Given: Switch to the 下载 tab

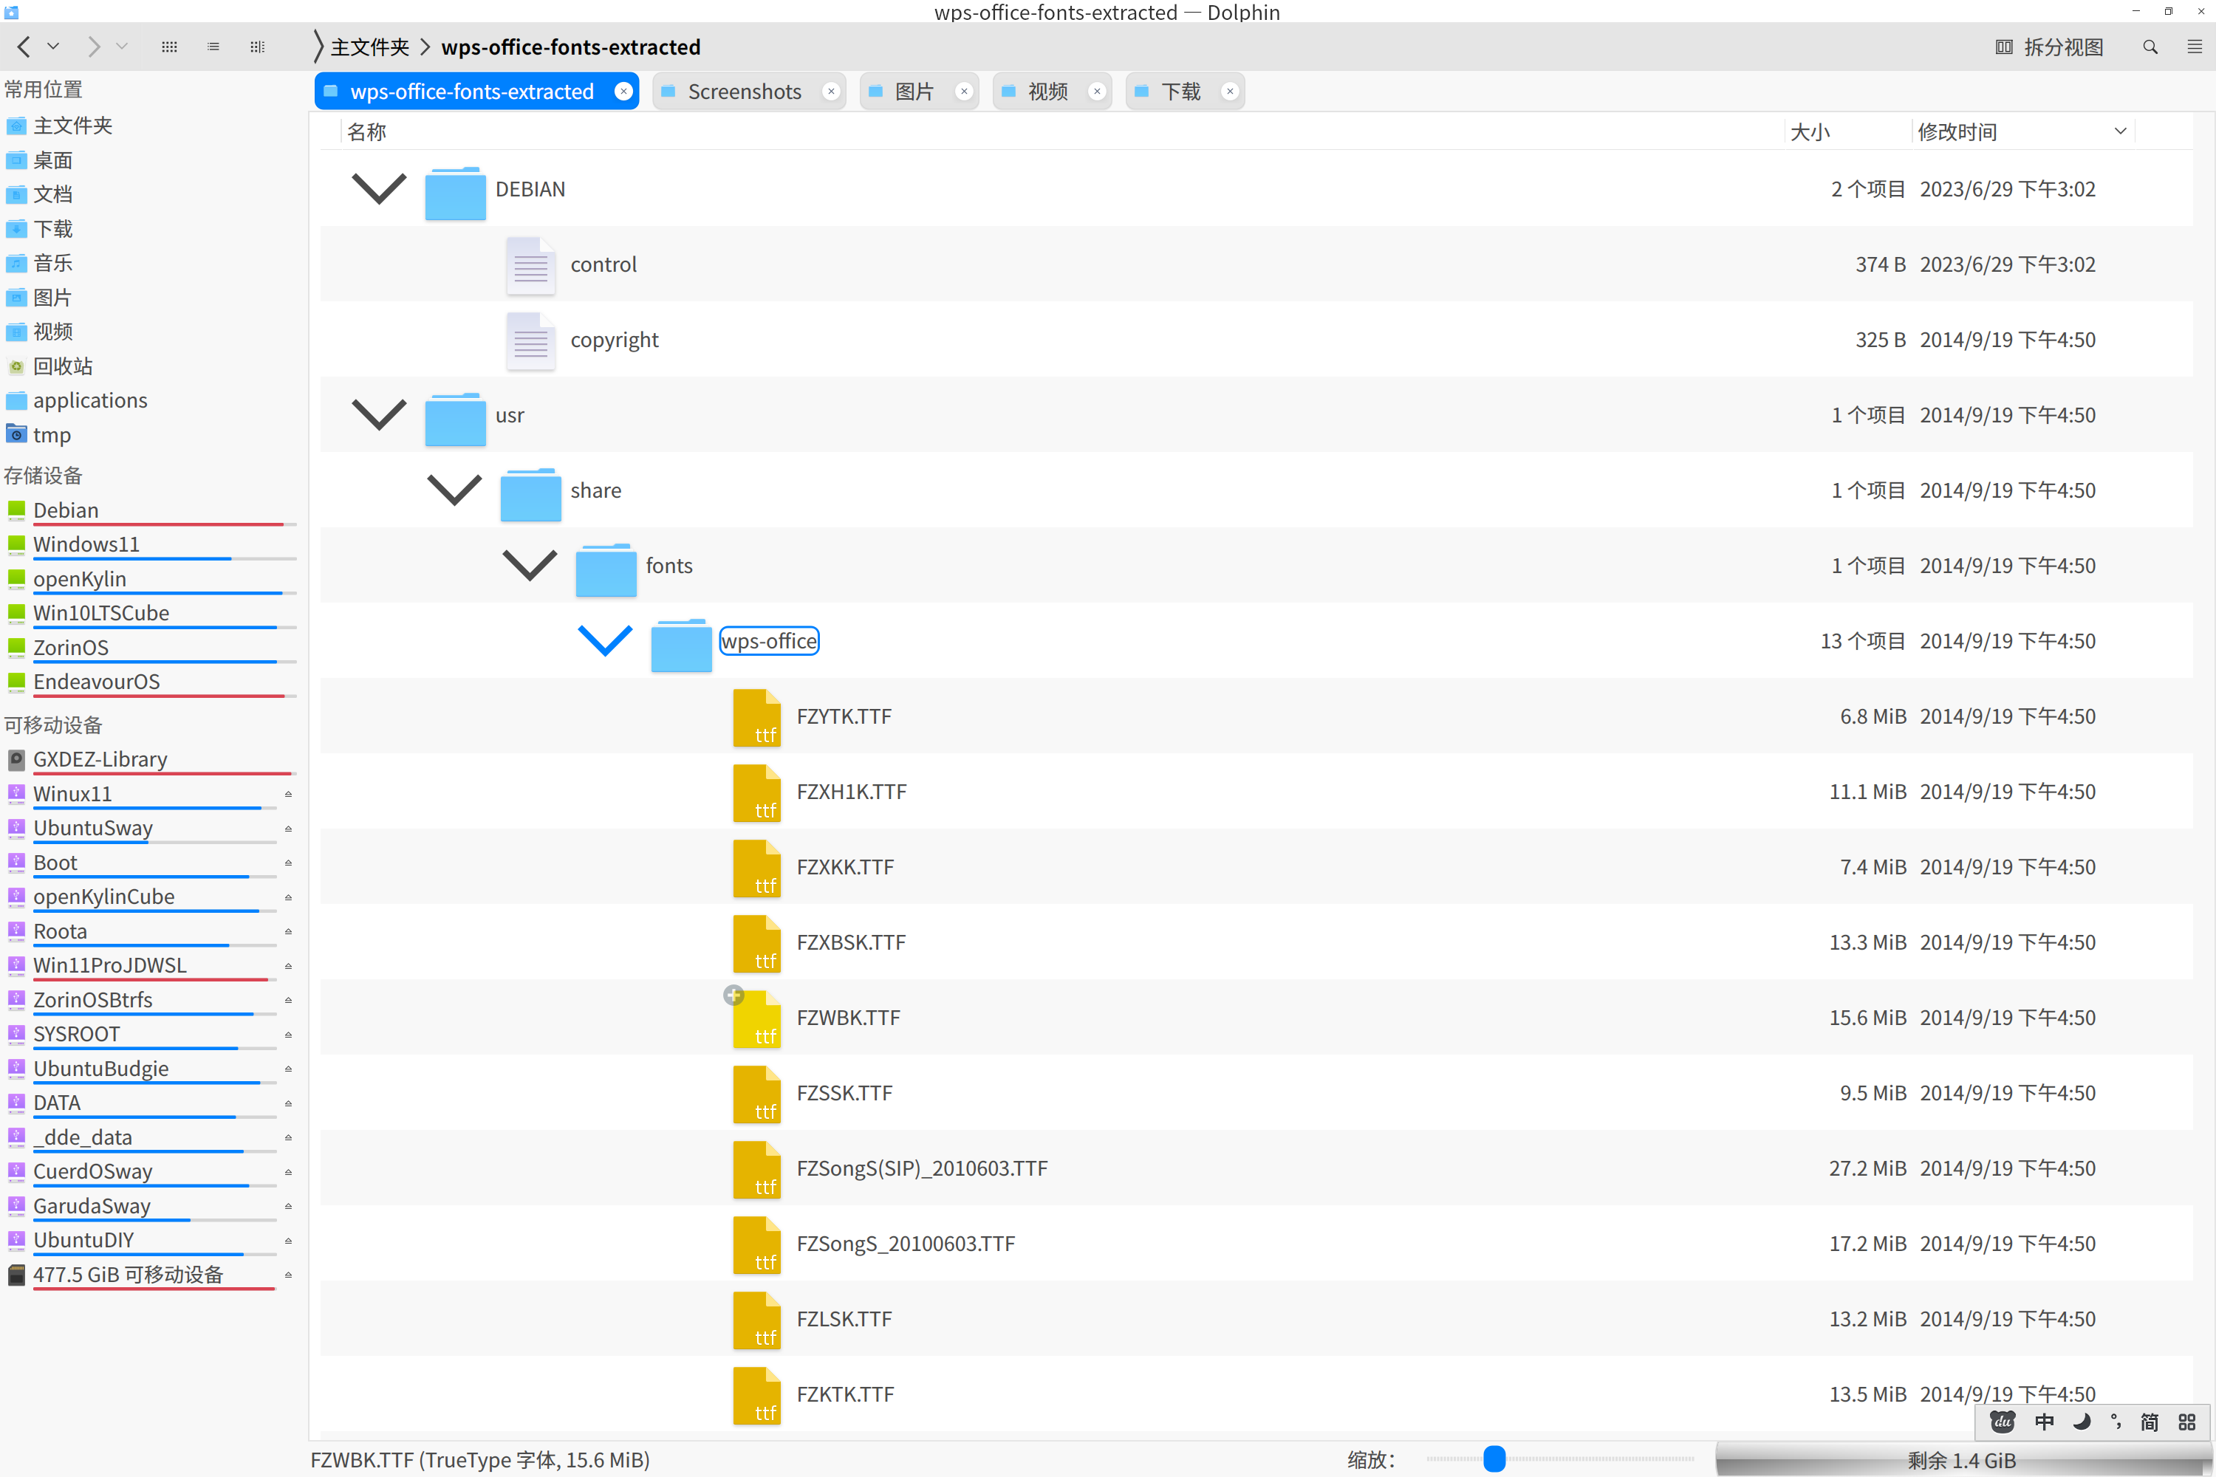Looking at the screenshot, I should click(x=1180, y=92).
